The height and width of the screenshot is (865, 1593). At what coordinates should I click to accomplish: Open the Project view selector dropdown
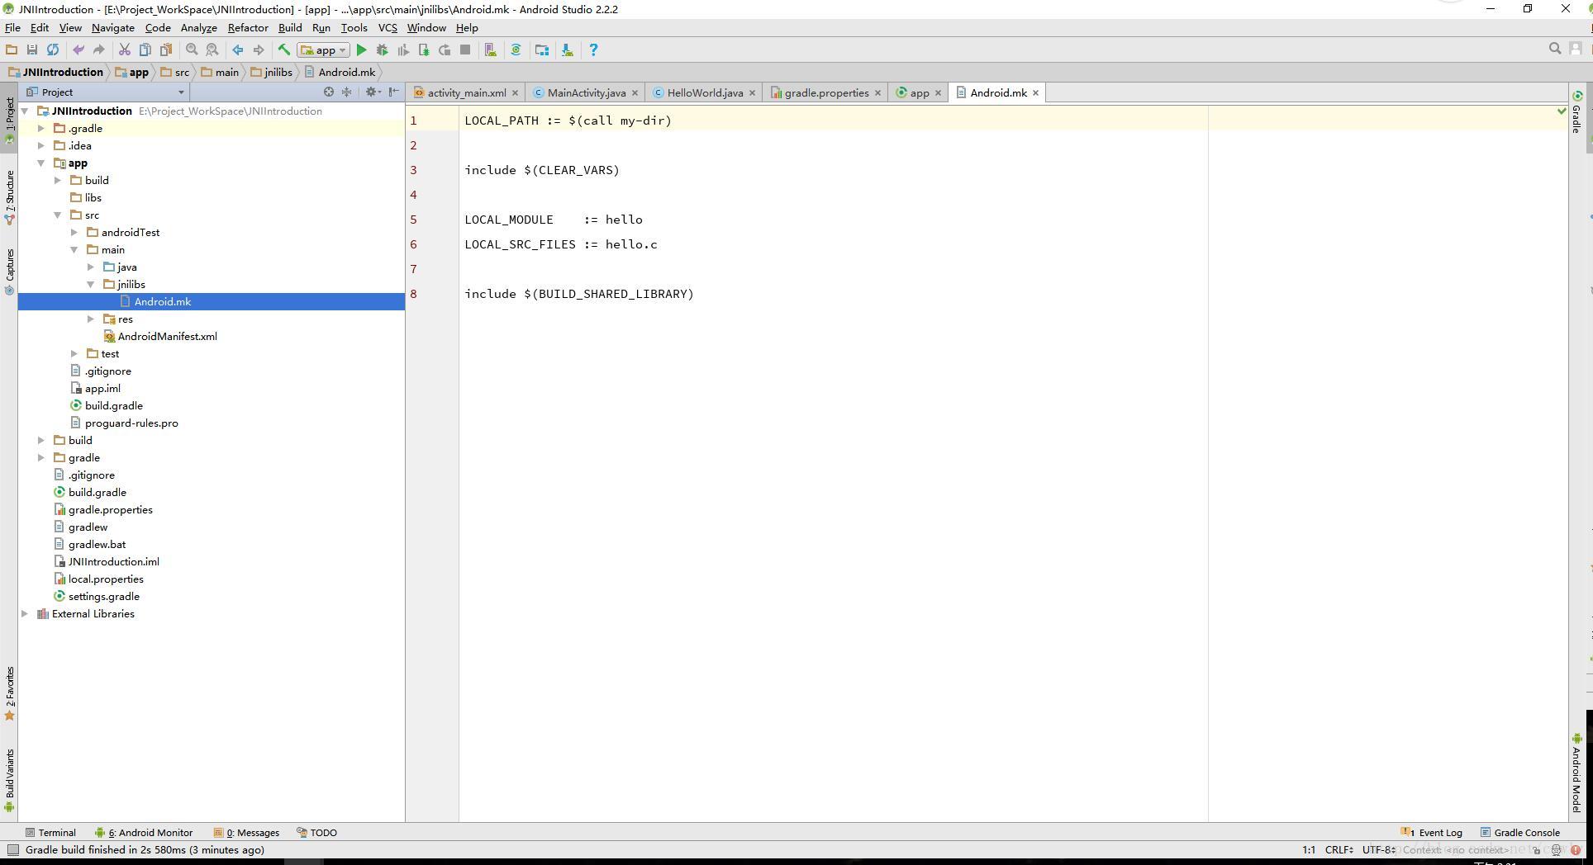[106, 92]
